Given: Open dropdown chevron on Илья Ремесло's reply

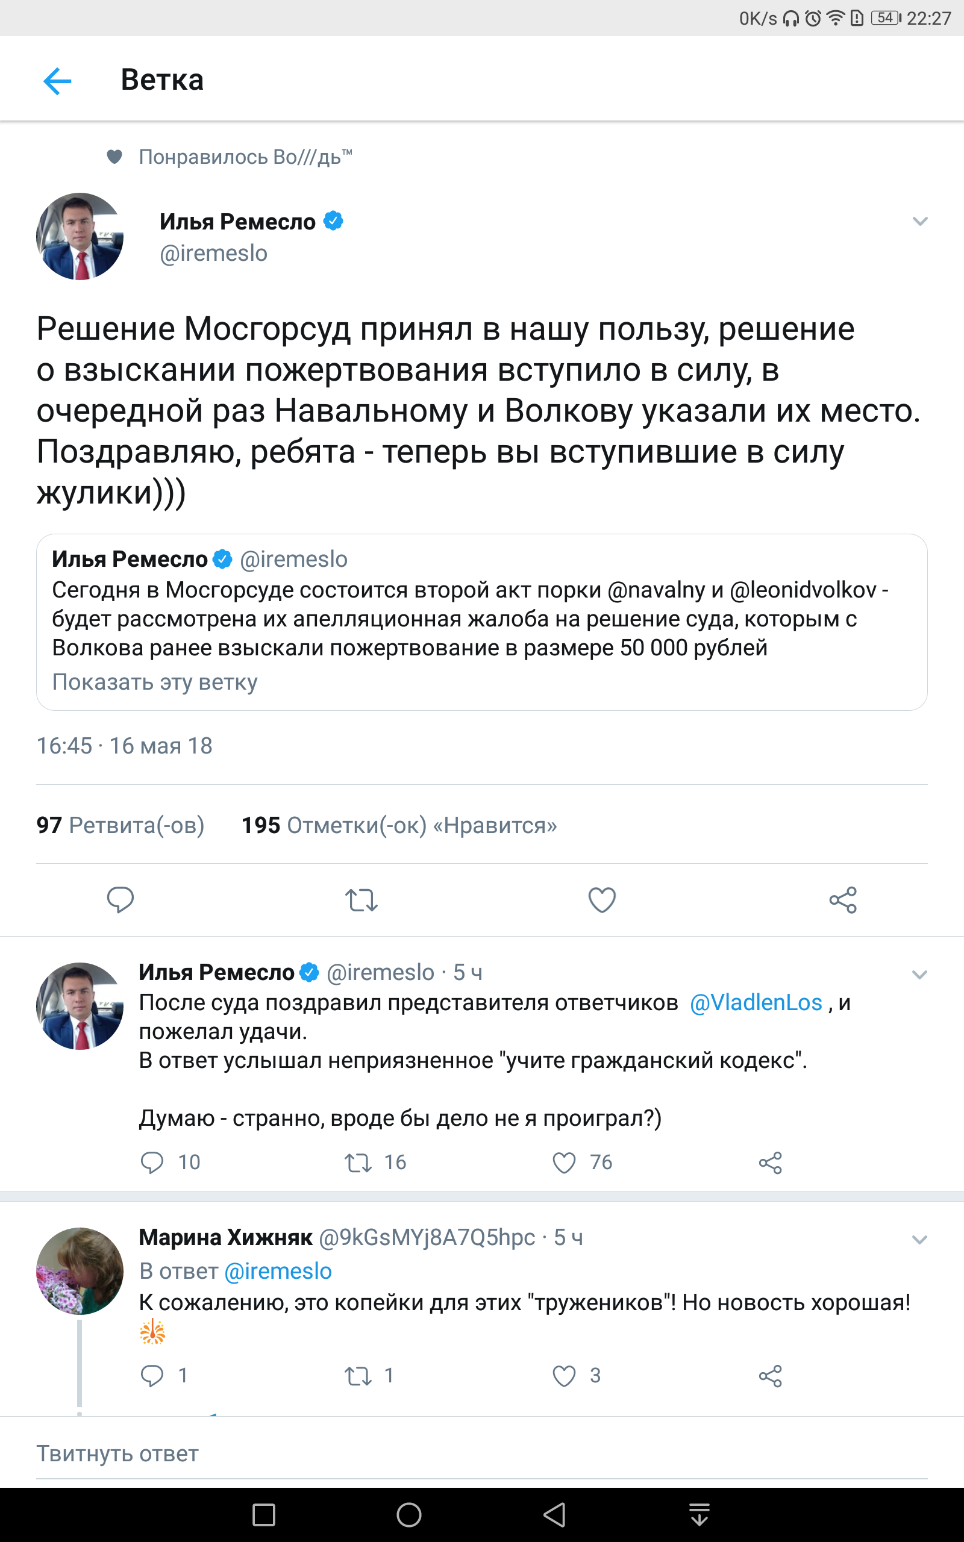Looking at the screenshot, I should 919,974.
